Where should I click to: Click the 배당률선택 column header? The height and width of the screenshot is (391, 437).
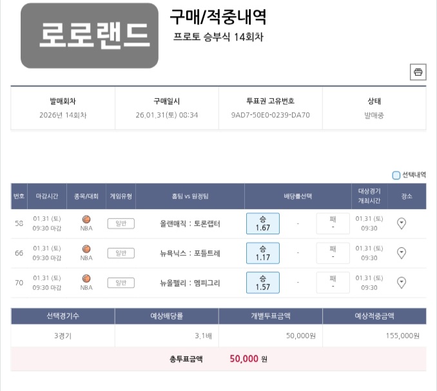pos(298,196)
